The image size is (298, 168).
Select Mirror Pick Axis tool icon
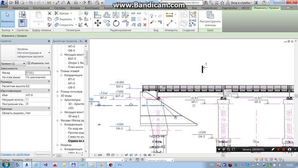(x=116, y=14)
